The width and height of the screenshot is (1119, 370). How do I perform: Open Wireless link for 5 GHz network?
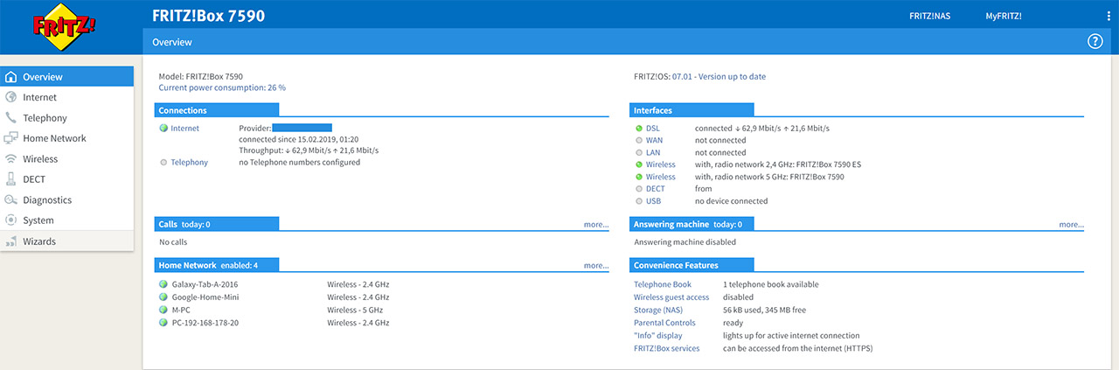pyautogui.click(x=661, y=177)
